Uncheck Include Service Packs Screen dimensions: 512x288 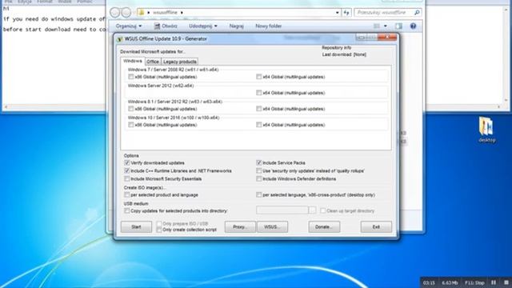click(259, 162)
